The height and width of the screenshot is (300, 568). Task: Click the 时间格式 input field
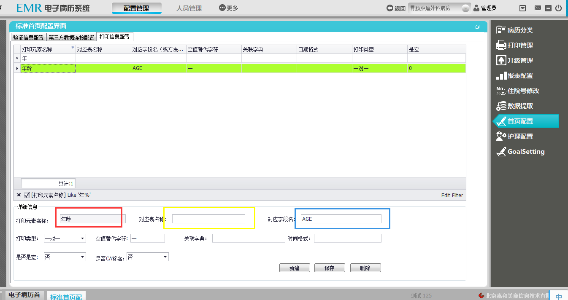(348, 238)
